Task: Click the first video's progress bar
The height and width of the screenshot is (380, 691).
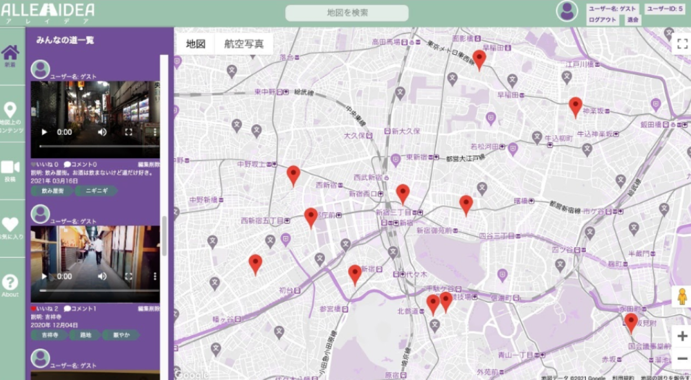Action: 96,146
